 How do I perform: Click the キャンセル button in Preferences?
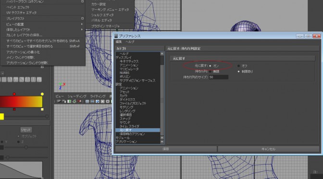[268, 149]
